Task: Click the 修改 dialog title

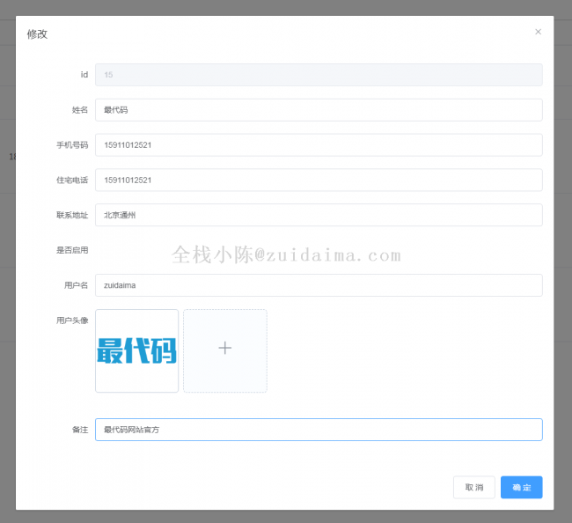Action: [37, 33]
